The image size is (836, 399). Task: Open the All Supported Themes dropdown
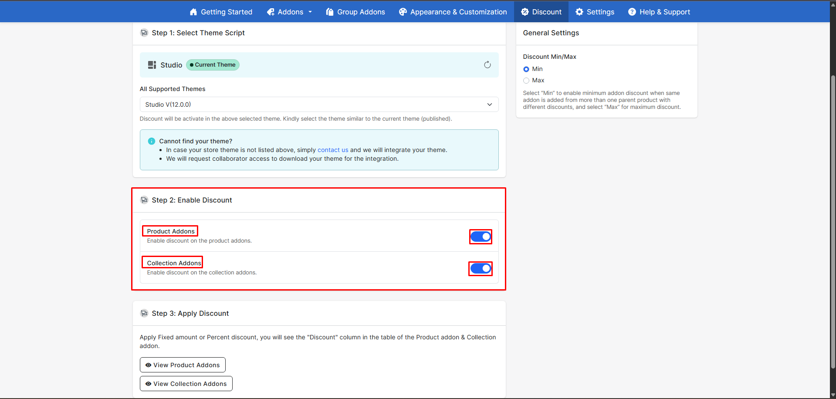319,105
